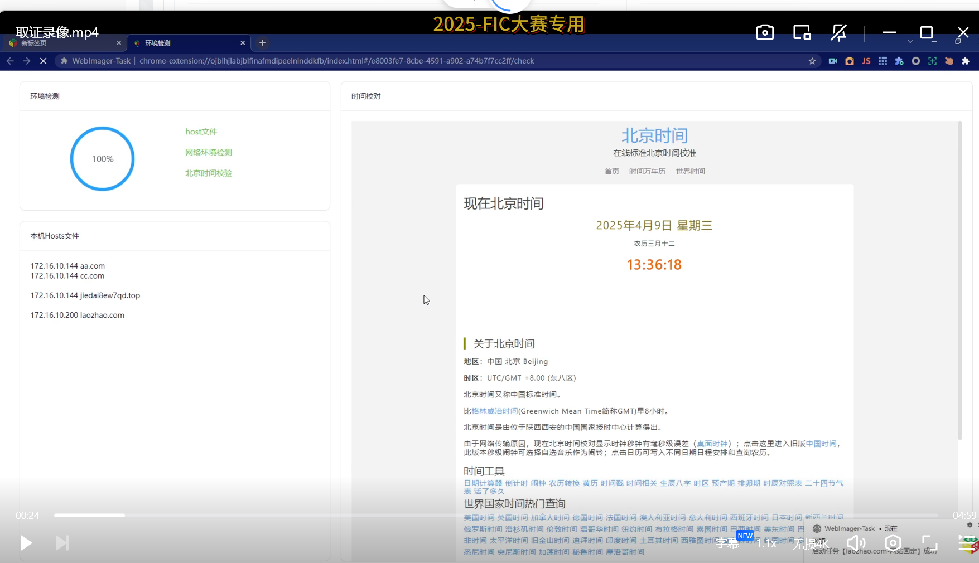979x563 pixels.
Task: Open the player settings hexagon icon
Action: 893,543
